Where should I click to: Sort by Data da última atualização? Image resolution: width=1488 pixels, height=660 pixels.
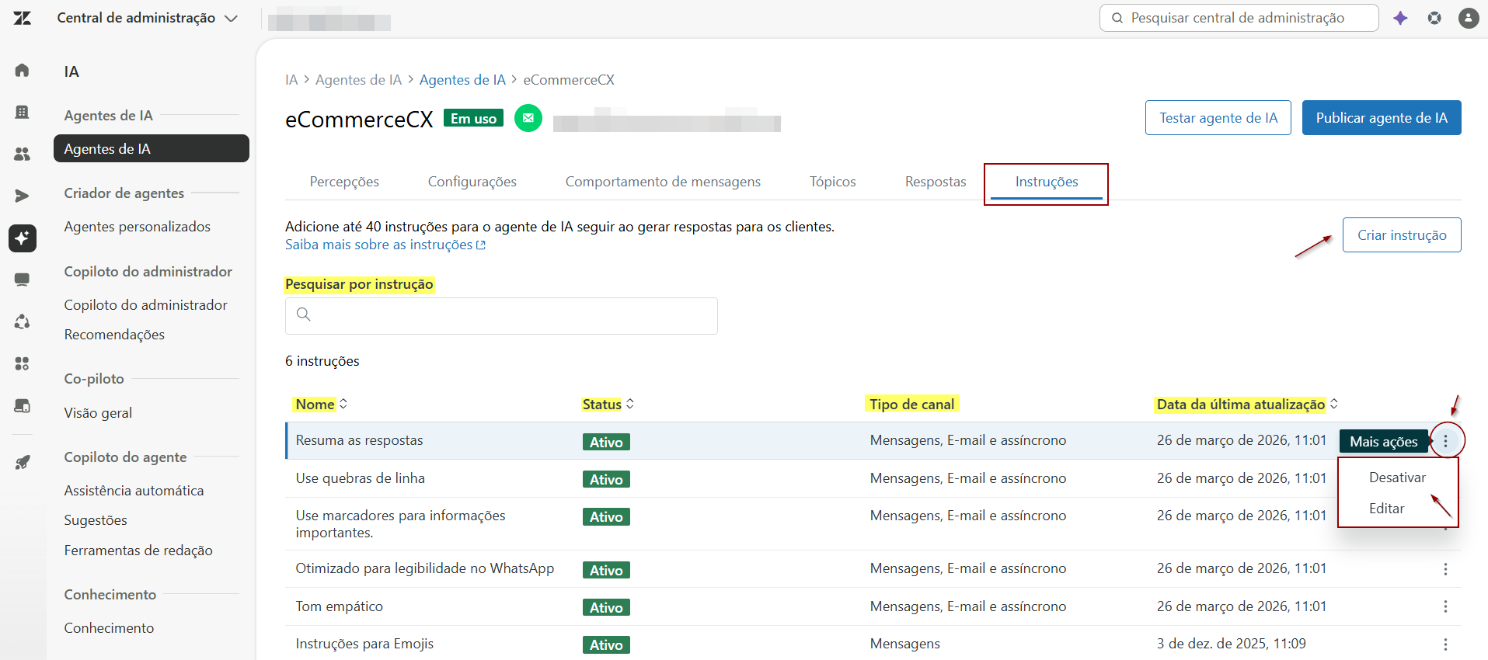point(1247,404)
